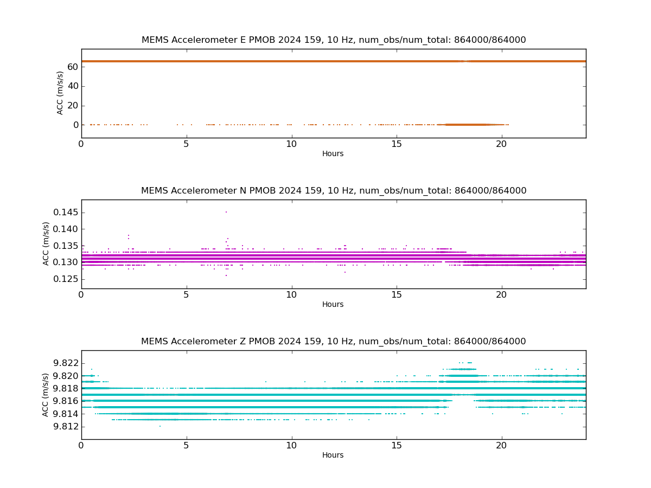This screenshot has height=488, width=651.
Task: Click the lowest outlier point near 9.812 in Z plot
Action: click(x=159, y=426)
